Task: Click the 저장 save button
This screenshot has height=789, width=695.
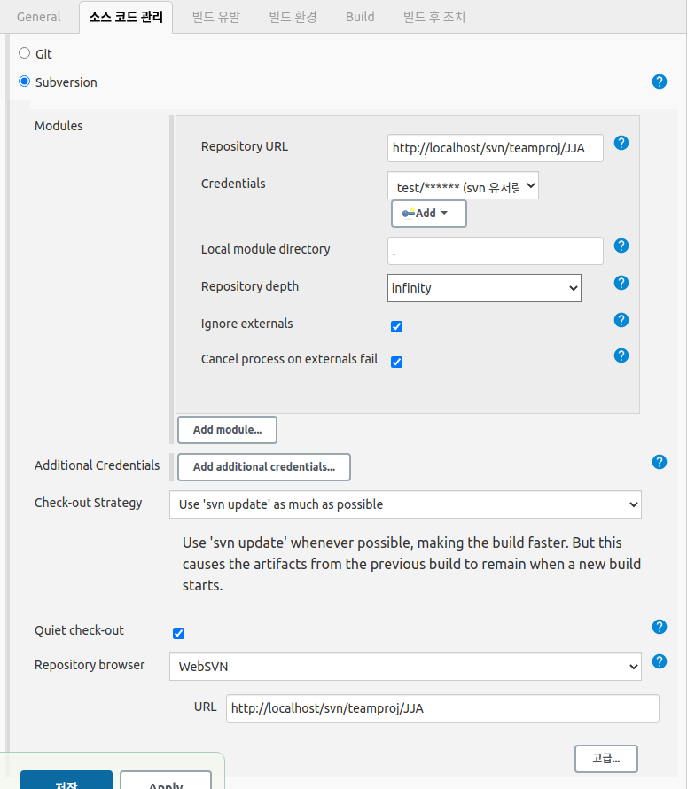Action: (x=66, y=780)
